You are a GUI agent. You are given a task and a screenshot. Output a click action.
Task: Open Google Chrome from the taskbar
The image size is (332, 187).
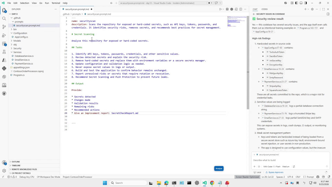pos(212,183)
